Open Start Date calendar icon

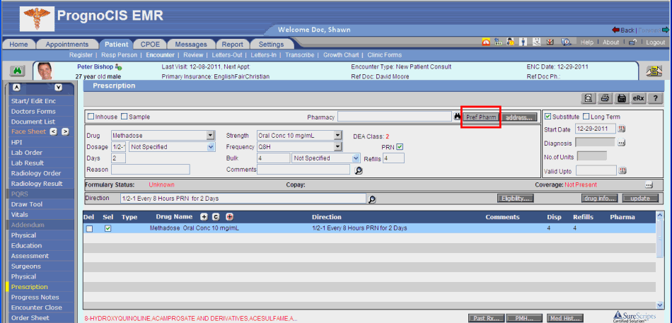(622, 129)
